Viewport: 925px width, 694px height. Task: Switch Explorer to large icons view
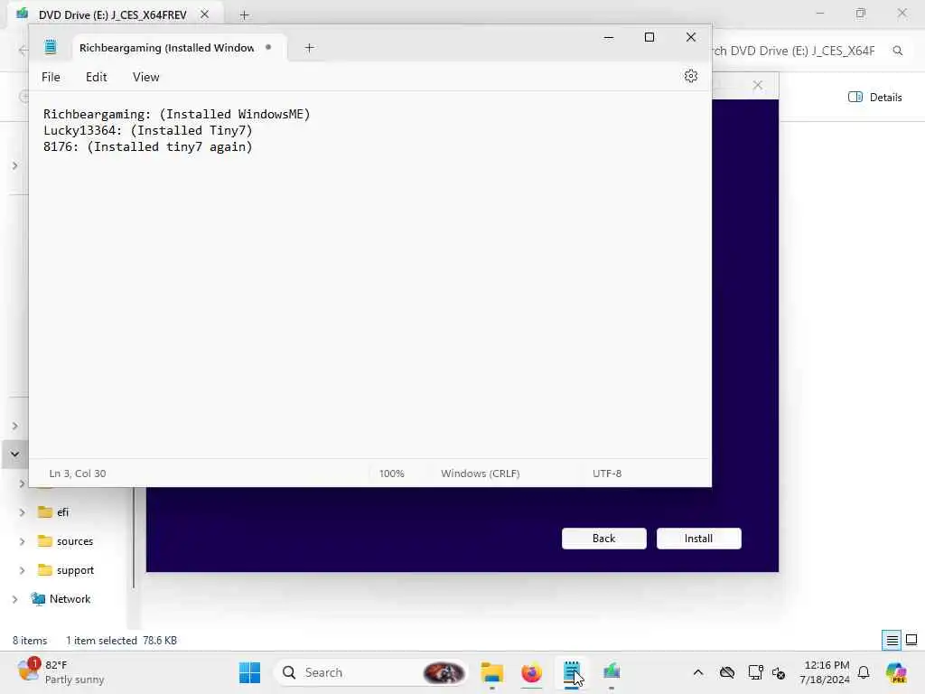click(911, 640)
